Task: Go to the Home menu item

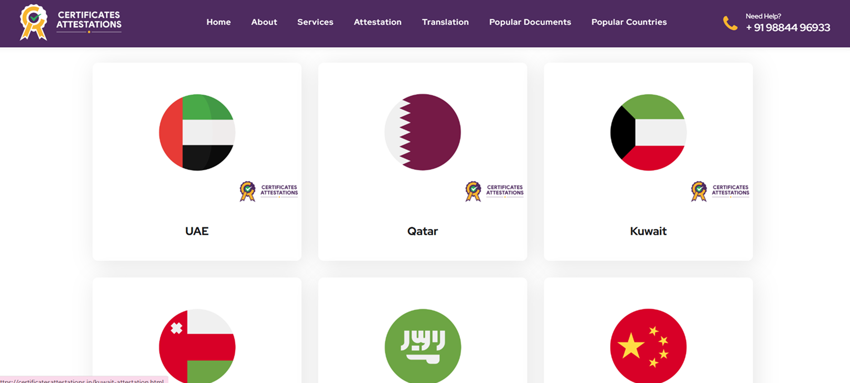Action: pos(218,22)
